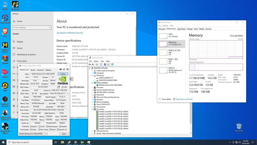Select Mullvad Browser desktop icon
The width and height of the screenshot is (257, 145).
[5, 47]
